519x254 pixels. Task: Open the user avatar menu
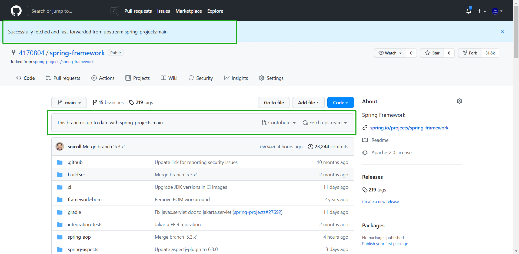pyautogui.click(x=497, y=11)
